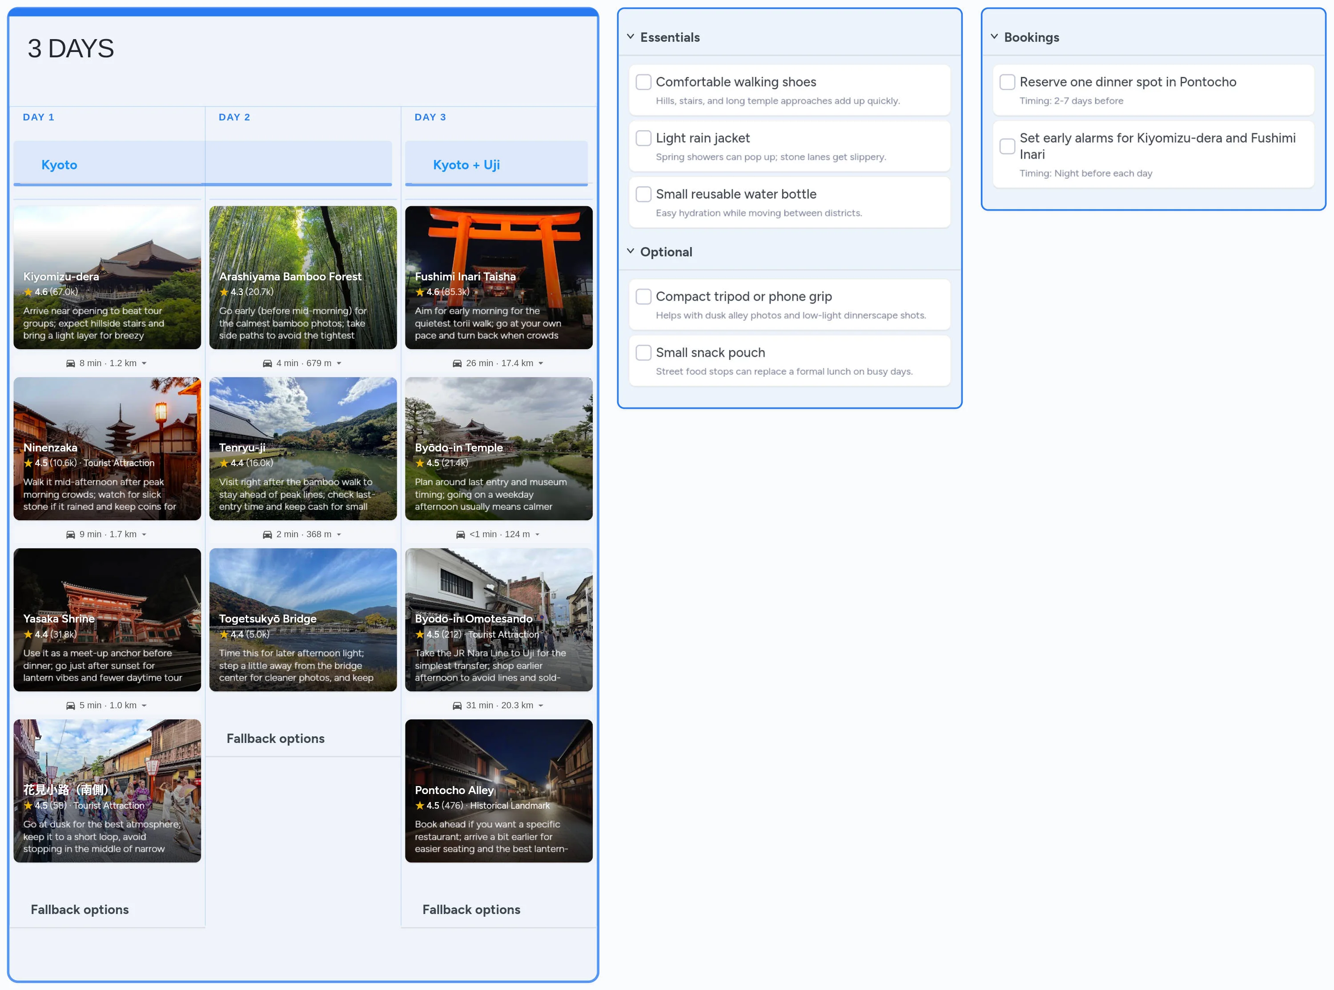Click the star icon on the Tenryu-ji card
This screenshot has height=990, width=1334.
[x=224, y=463]
